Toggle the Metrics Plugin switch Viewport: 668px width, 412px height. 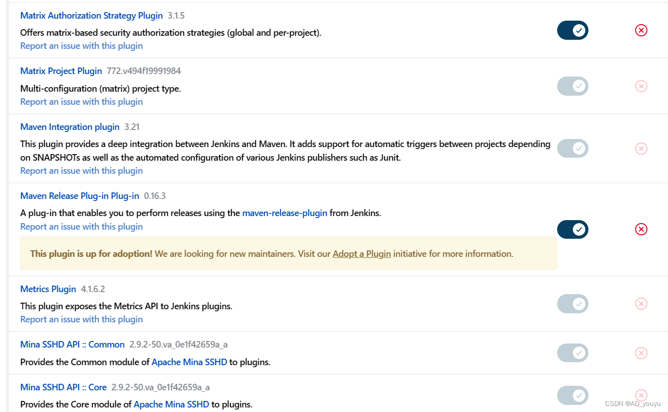[573, 304]
